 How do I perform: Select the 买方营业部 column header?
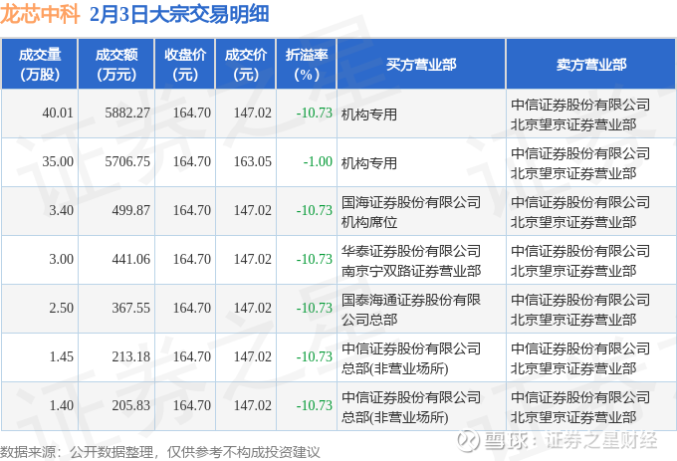(421, 64)
